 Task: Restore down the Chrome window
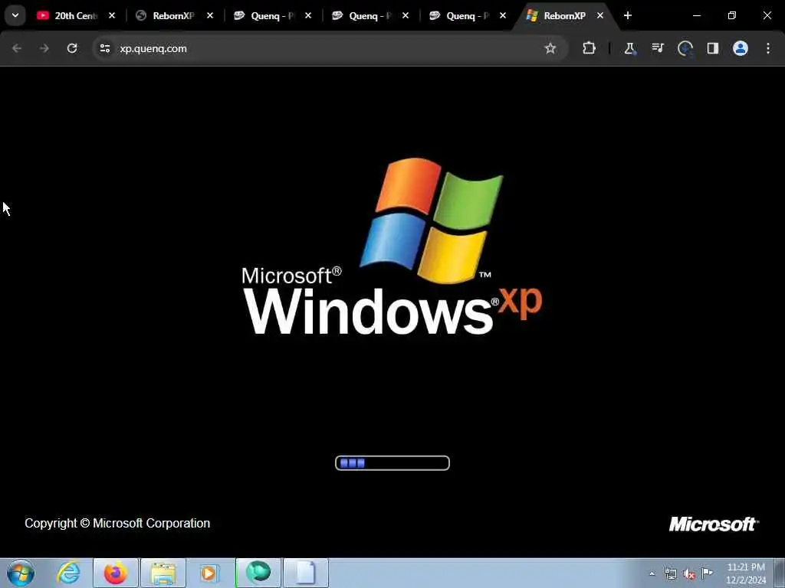[732, 15]
